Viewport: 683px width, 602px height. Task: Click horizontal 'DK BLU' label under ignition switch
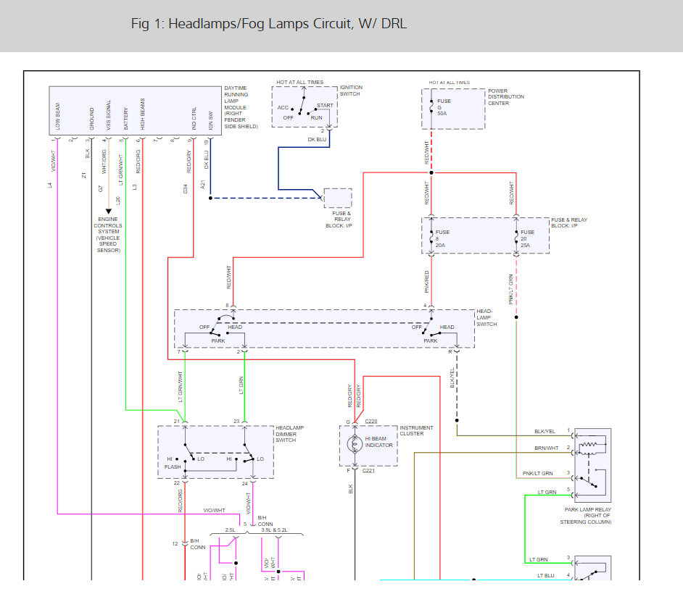tap(317, 139)
